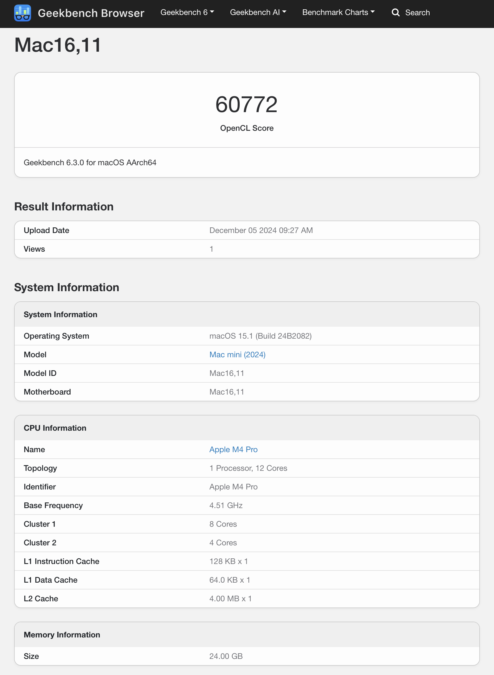Image resolution: width=494 pixels, height=675 pixels.
Task: Click the 4.51 GHz base frequency value
Action: [226, 505]
